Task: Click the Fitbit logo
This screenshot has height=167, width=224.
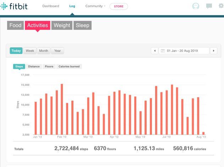Action: click(x=14, y=6)
